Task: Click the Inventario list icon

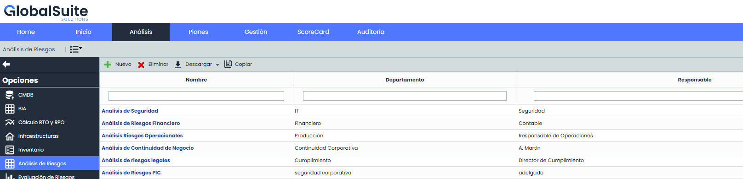Action: click(10, 150)
